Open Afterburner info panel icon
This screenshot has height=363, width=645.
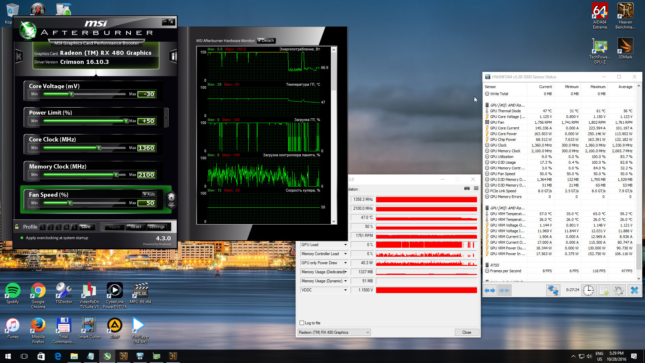(173, 56)
